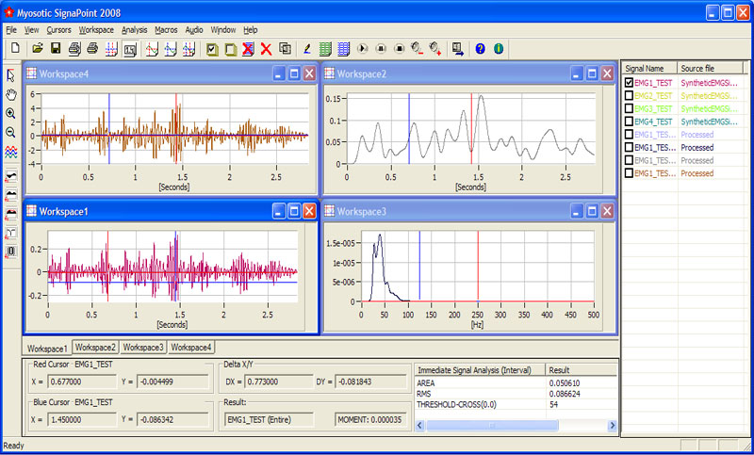Image resolution: width=754 pixels, height=455 pixels.
Task: Check the EMG3_TEST signal checkbox
Action: point(629,108)
